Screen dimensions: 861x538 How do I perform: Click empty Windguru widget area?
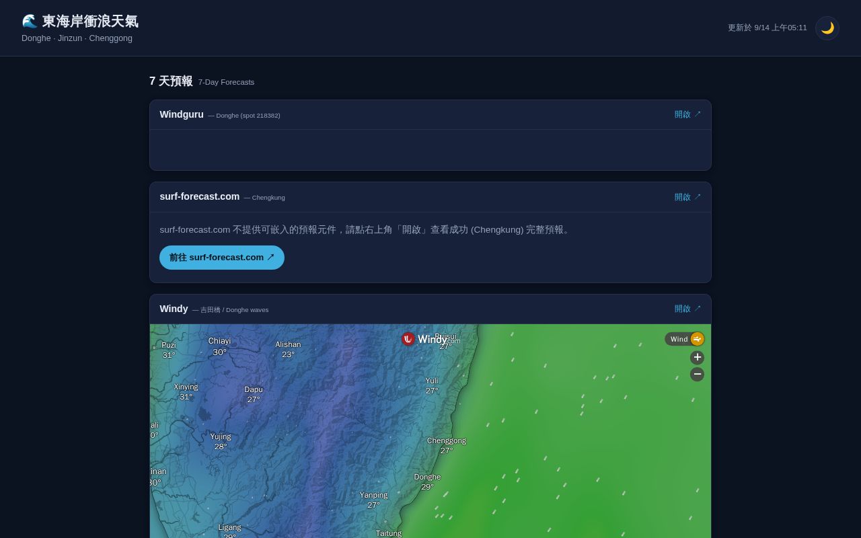pyautogui.click(x=430, y=150)
